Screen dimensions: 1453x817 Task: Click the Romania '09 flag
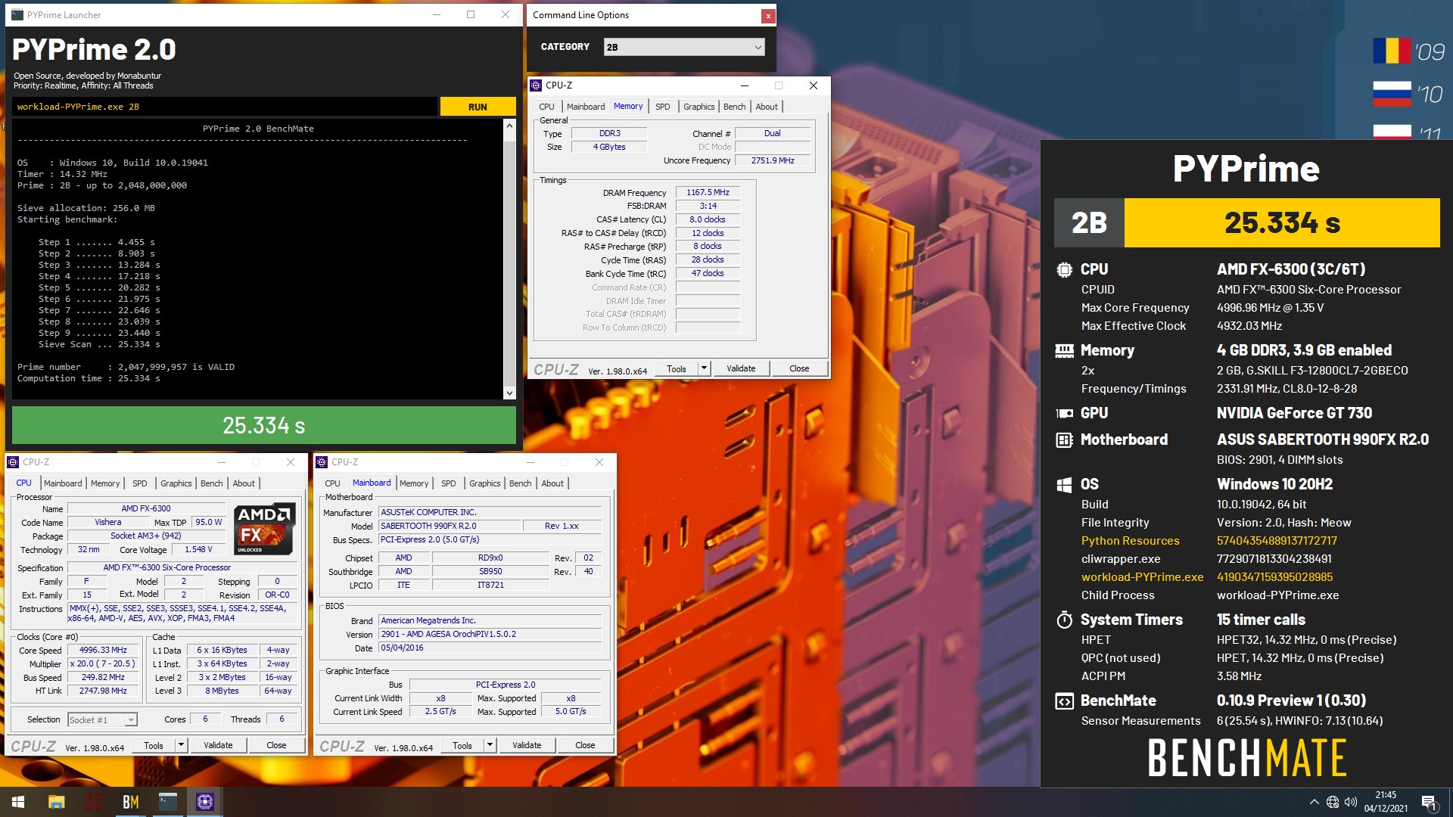1392,51
